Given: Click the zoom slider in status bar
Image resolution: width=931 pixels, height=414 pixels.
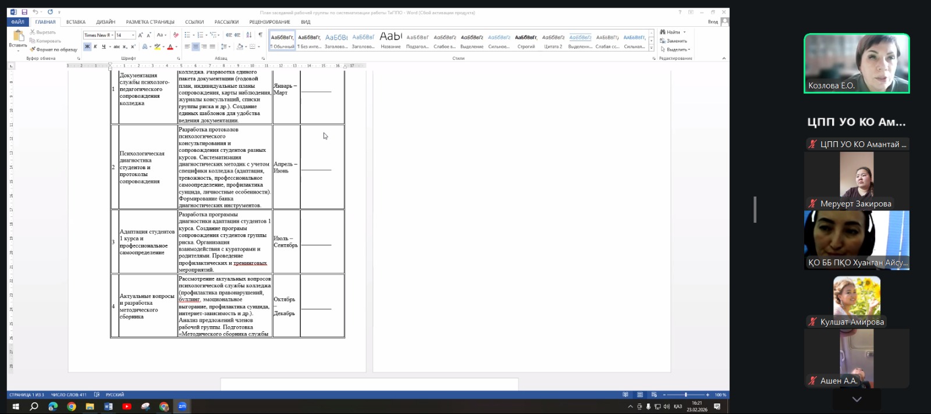Looking at the screenshot, I should pos(685,395).
